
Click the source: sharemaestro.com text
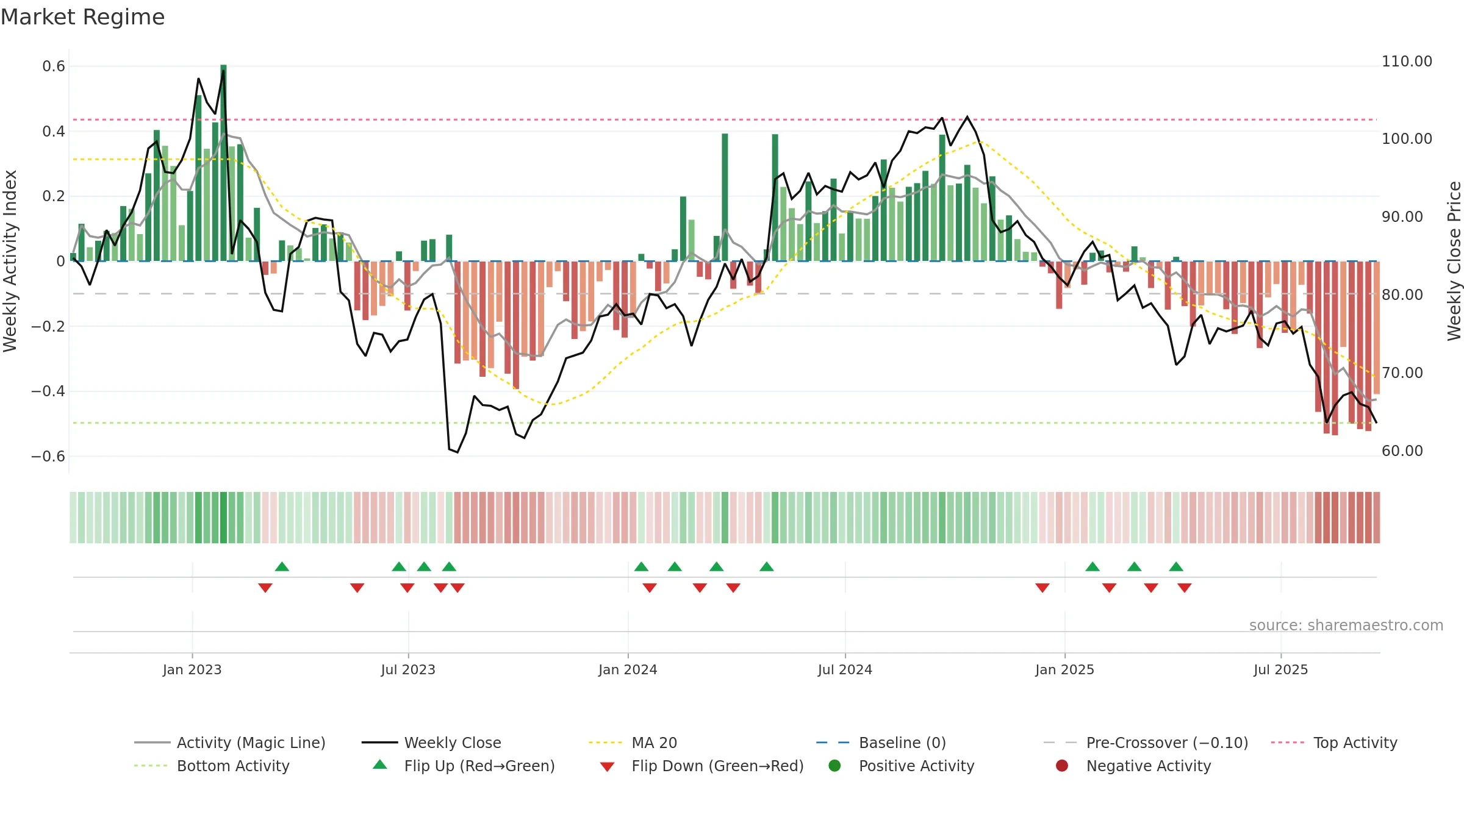[1346, 625]
